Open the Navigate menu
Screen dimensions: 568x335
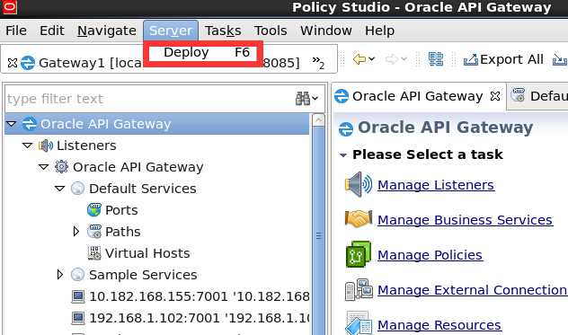[107, 31]
